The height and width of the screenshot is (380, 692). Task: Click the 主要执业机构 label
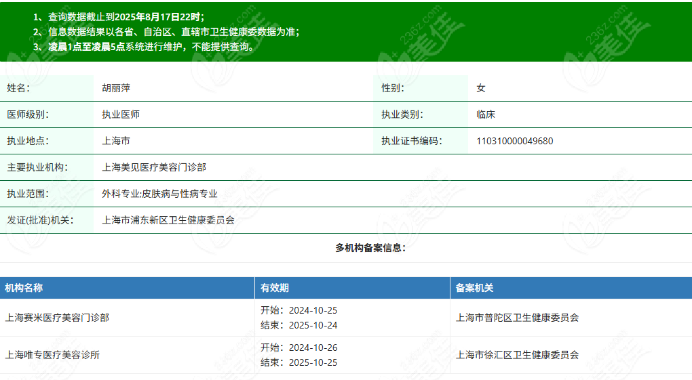click(37, 167)
